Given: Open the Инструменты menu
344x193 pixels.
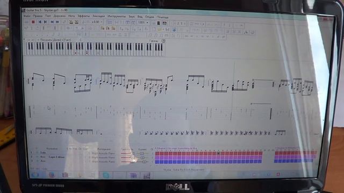Looking at the screenshot, I should [x=117, y=17].
